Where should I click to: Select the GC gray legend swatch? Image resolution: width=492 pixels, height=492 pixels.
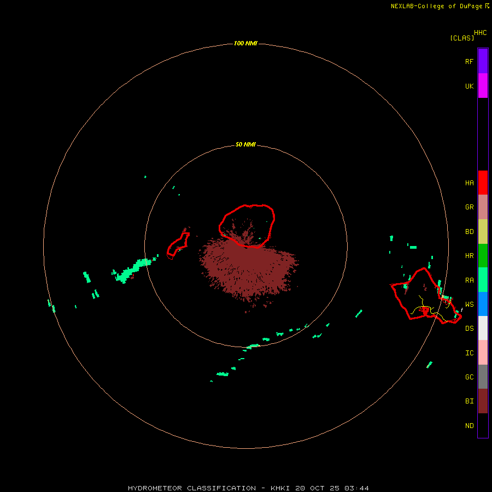pyautogui.click(x=483, y=377)
